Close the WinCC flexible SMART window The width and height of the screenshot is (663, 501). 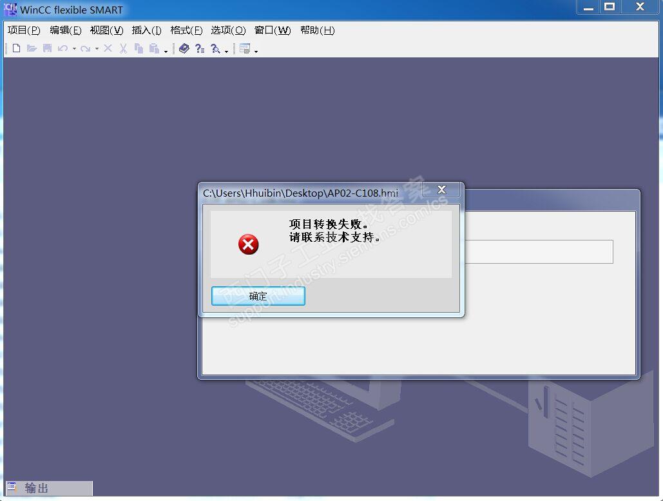(x=640, y=7)
